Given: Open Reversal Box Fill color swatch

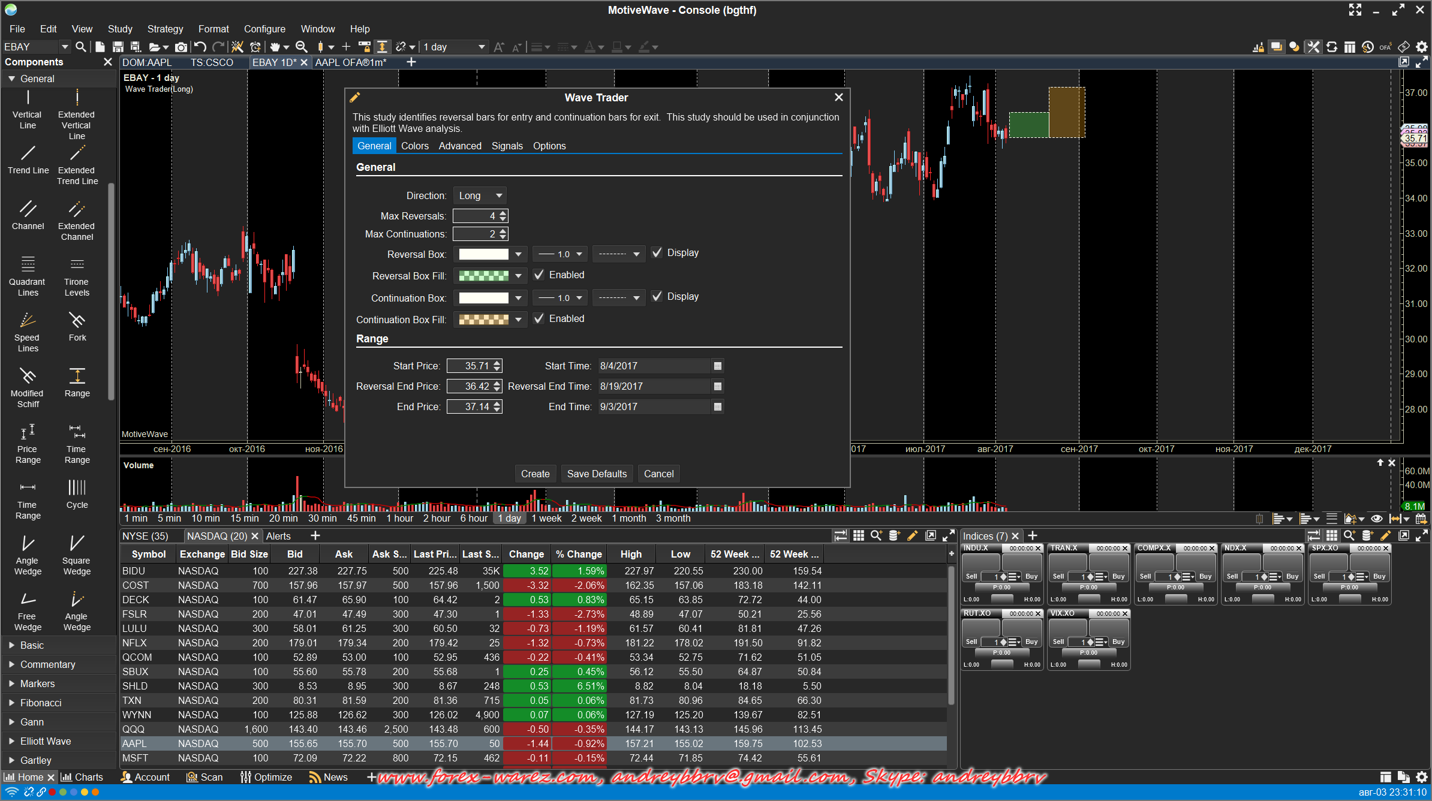Looking at the screenshot, I should coord(483,276).
